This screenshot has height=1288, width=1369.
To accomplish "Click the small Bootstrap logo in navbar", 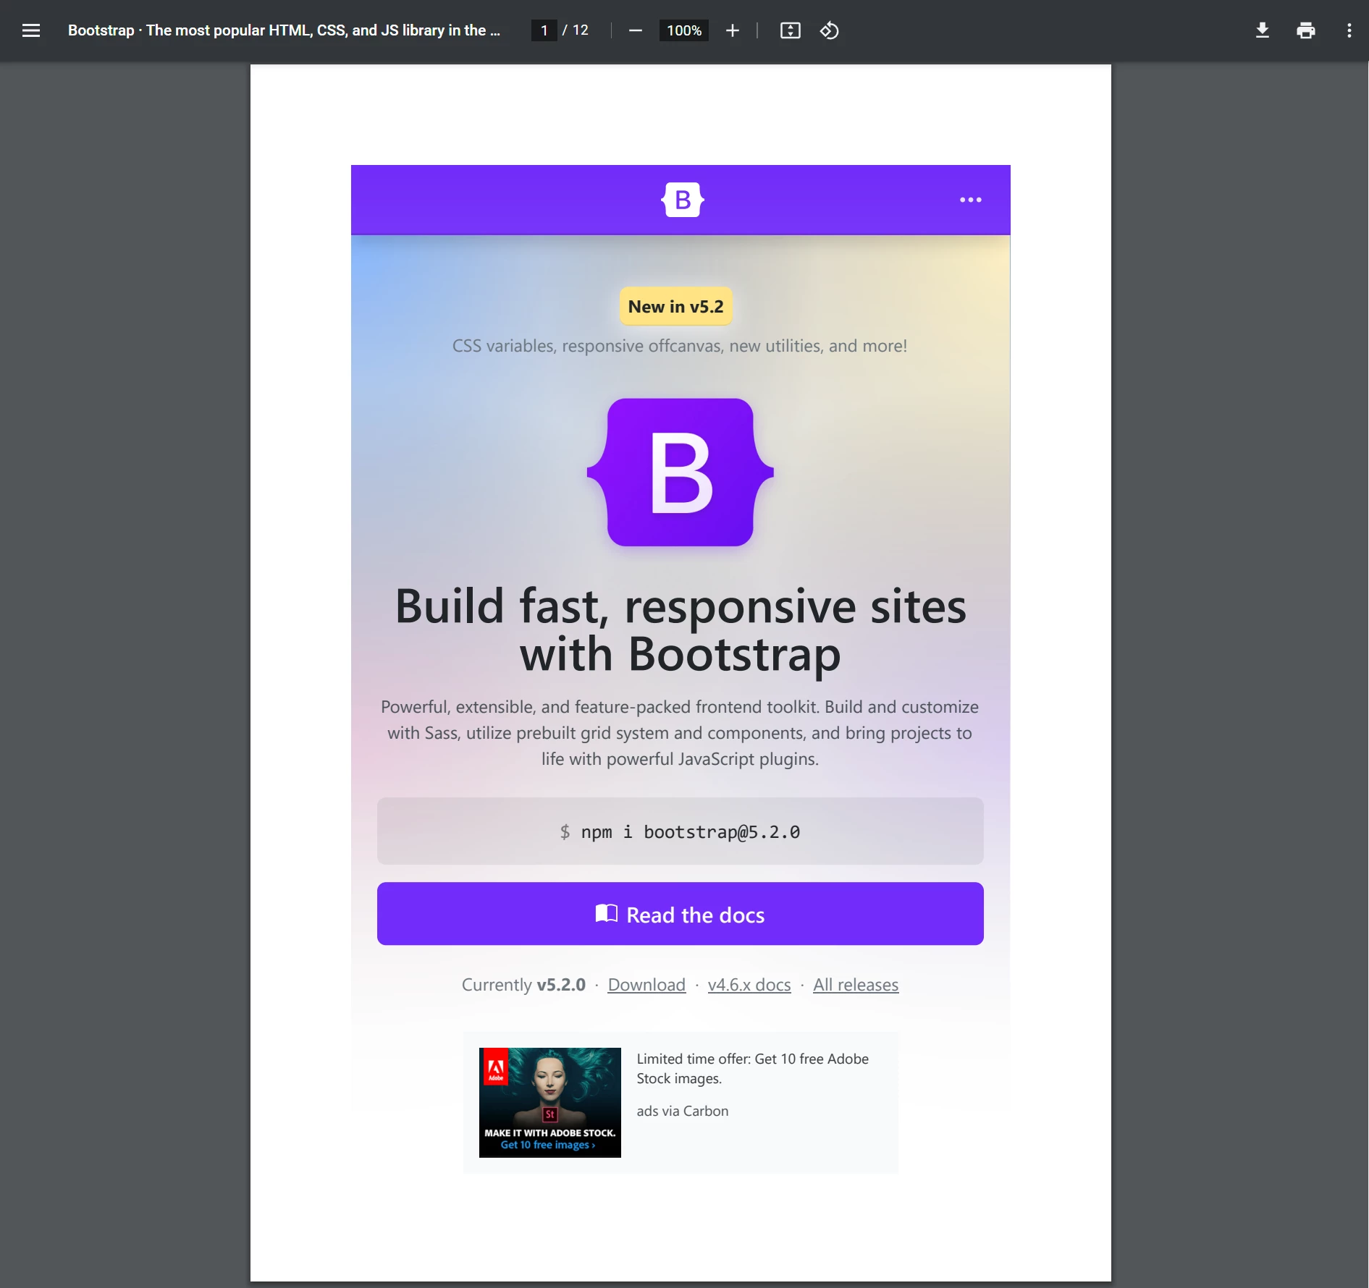I will [x=683, y=200].
